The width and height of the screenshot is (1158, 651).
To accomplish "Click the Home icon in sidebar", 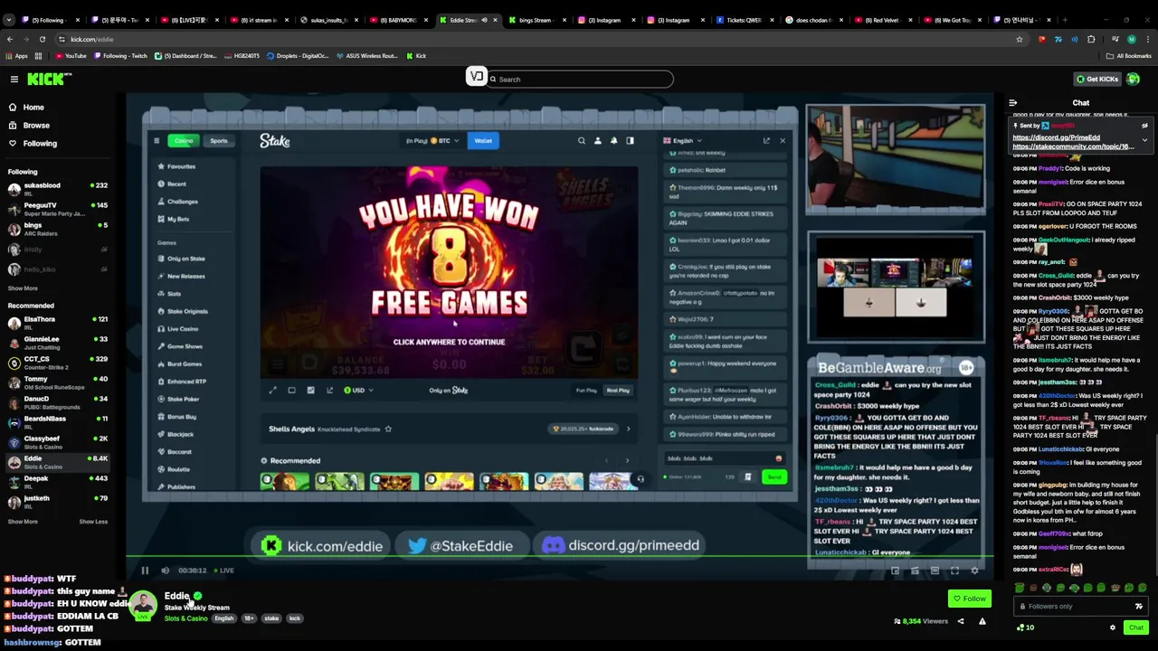I will point(13,107).
